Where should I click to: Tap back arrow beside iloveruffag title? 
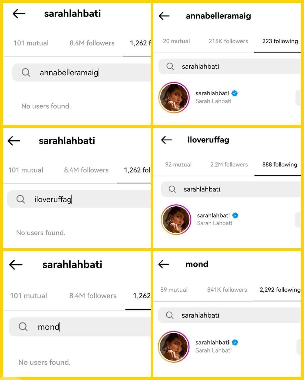[166, 140]
